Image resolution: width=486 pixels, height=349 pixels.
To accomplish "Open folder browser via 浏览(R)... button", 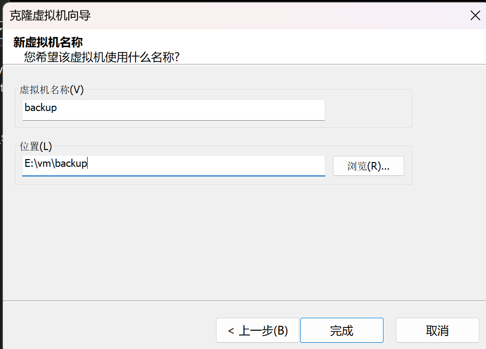I will 368,166.
